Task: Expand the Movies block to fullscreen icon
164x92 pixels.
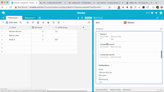Action: pos(161,29)
